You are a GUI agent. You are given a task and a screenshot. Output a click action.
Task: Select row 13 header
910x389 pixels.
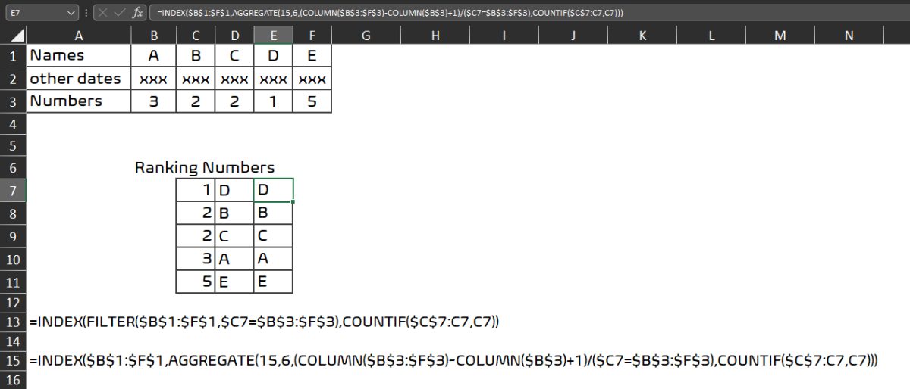[13, 322]
